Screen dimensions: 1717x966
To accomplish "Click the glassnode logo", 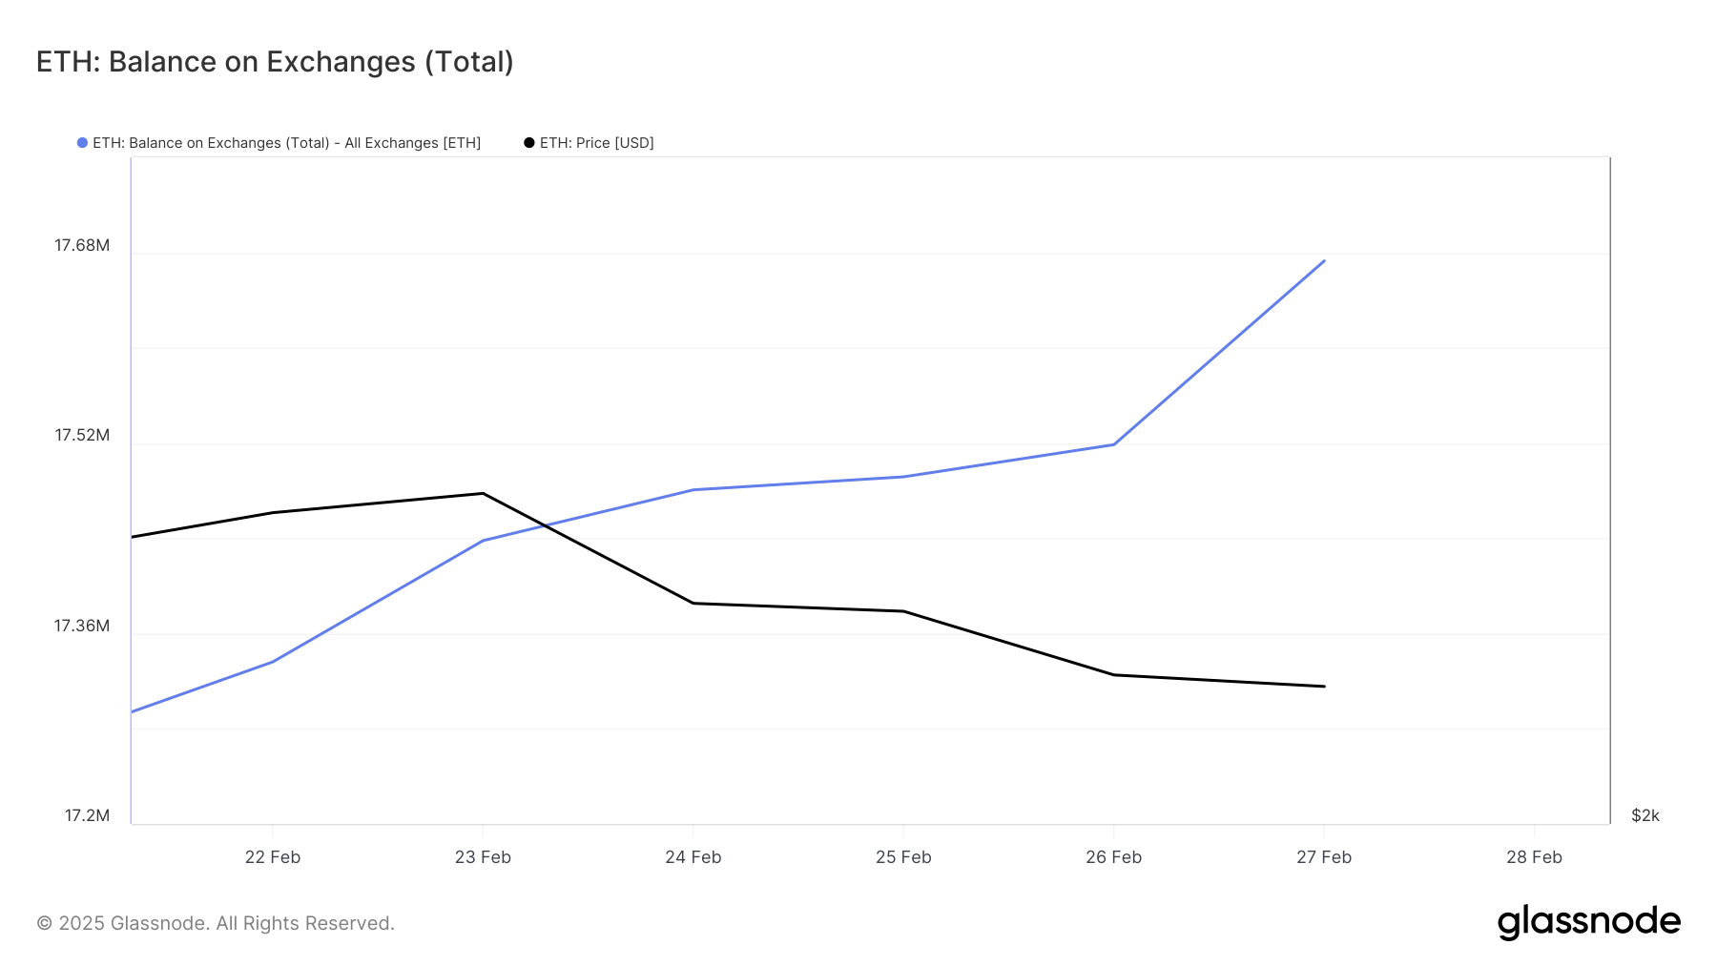I will tap(1588, 922).
